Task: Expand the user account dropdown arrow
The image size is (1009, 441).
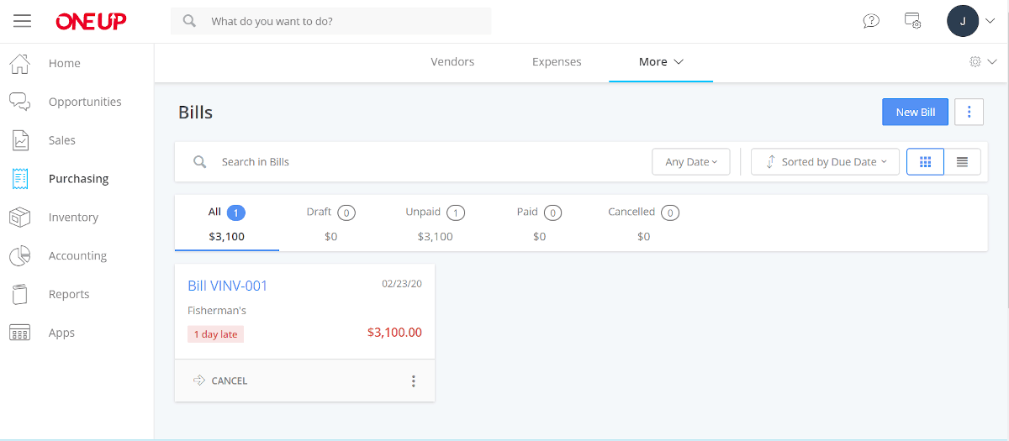Action: click(991, 22)
